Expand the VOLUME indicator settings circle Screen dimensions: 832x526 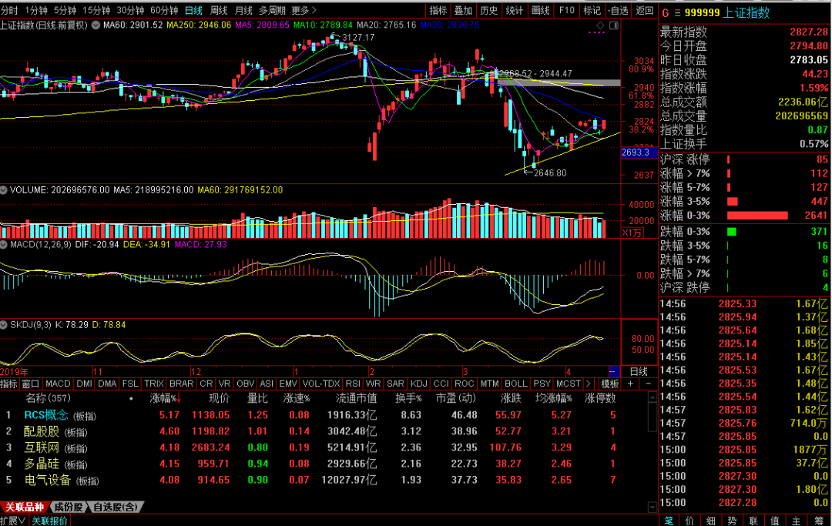pos(4,189)
